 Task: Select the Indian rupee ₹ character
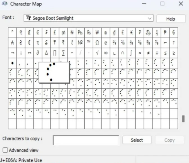[x=63, y=43]
